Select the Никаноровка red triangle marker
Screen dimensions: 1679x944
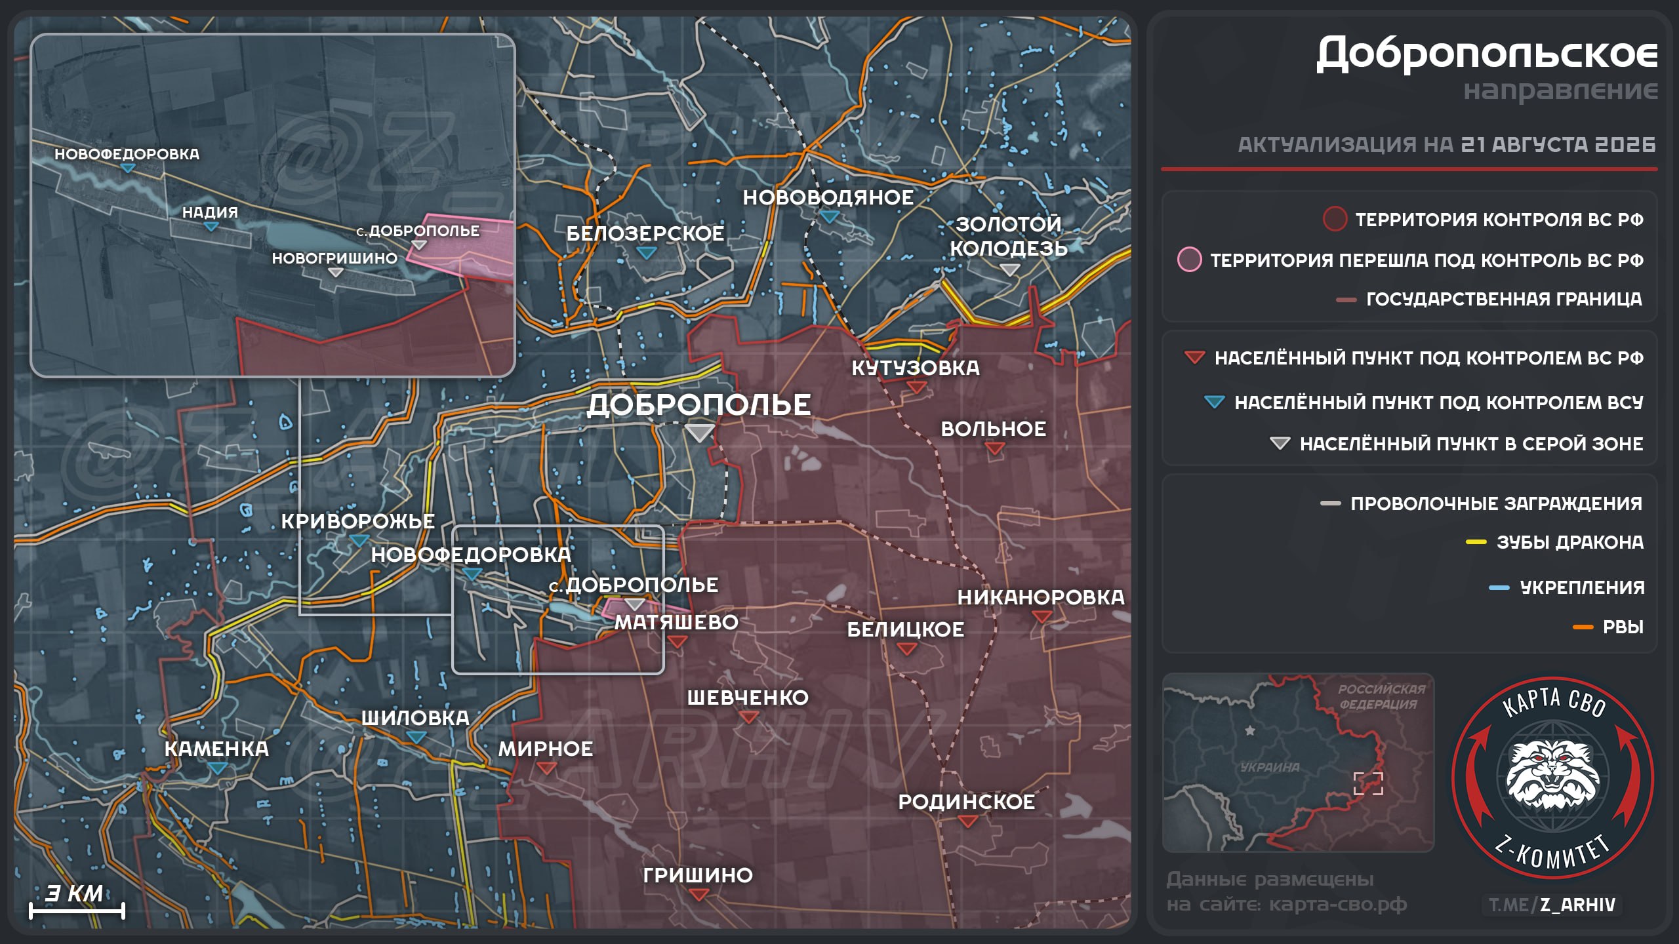tap(1042, 617)
